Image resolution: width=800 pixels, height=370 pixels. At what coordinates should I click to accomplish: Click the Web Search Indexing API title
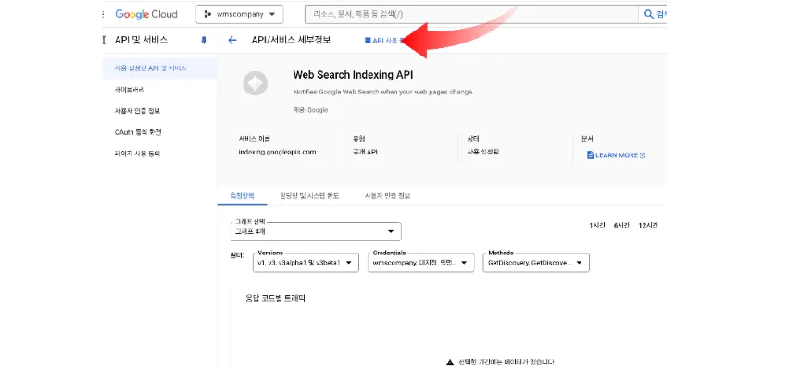point(353,75)
